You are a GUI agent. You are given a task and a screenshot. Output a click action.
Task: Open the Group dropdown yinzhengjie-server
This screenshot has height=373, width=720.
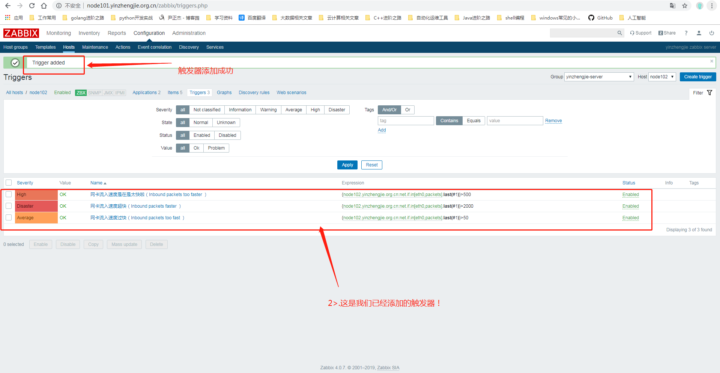(599, 77)
